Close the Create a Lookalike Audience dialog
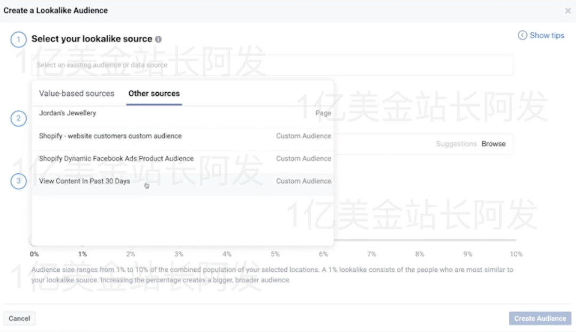576x332 pixels. (567, 10)
